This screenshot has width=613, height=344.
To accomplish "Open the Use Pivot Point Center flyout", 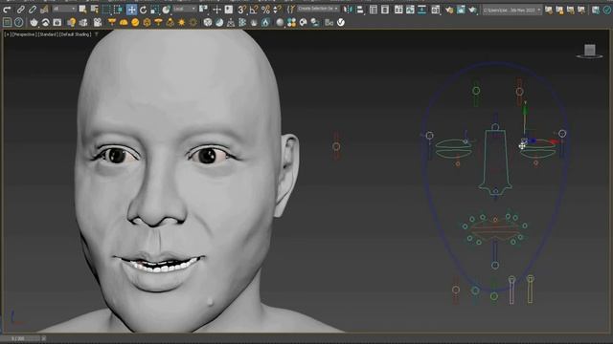I will [203, 10].
